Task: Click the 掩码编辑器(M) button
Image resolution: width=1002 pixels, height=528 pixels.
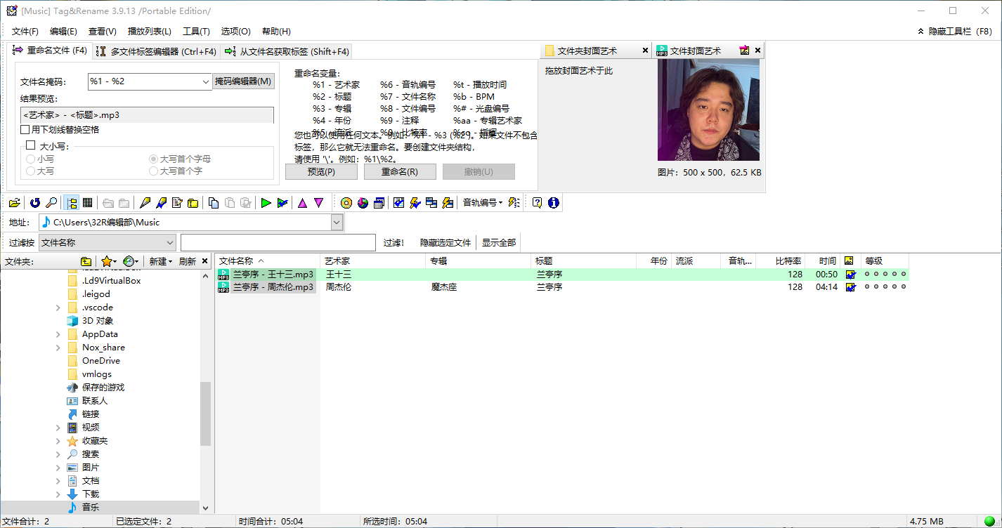Action: 243,81
